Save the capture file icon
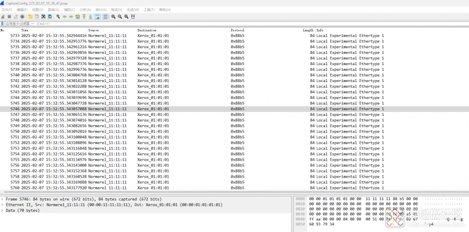The width and height of the screenshot is (469, 232). pyautogui.click(x=37, y=17)
